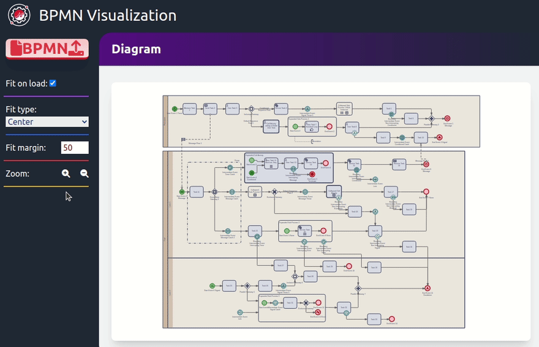Select the Receive Task box
This screenshot has height=347, width=539.
[x=399, y=164]
